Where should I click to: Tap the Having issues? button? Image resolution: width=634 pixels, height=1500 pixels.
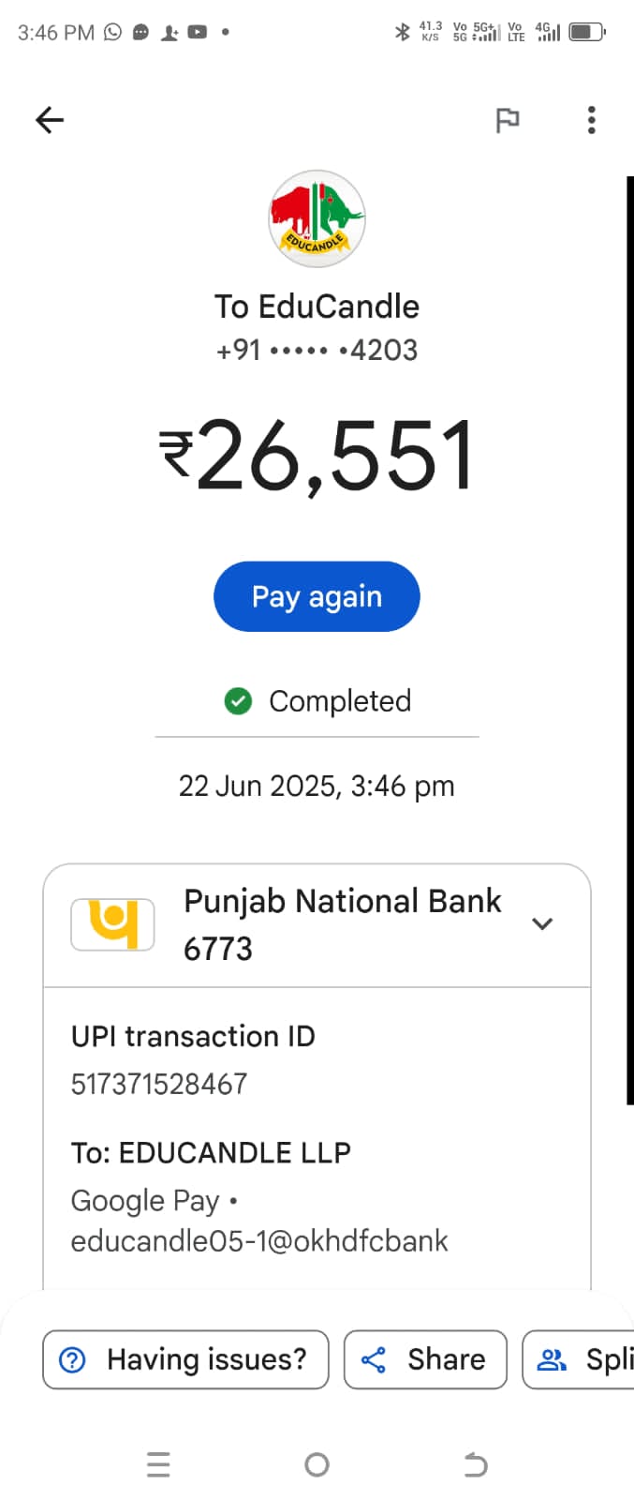(x=185, y=1359)
